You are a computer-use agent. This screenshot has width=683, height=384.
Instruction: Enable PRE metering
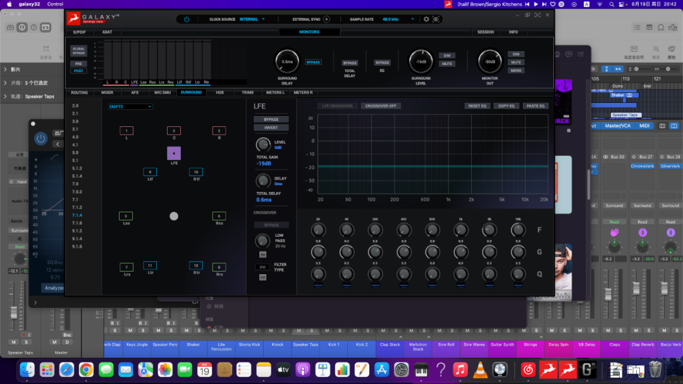tap(78, 64)
